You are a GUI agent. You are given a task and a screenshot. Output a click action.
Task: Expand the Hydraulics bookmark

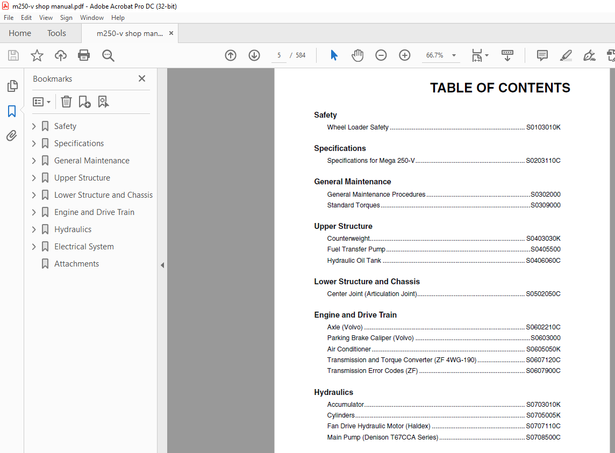tap(34, 229)
